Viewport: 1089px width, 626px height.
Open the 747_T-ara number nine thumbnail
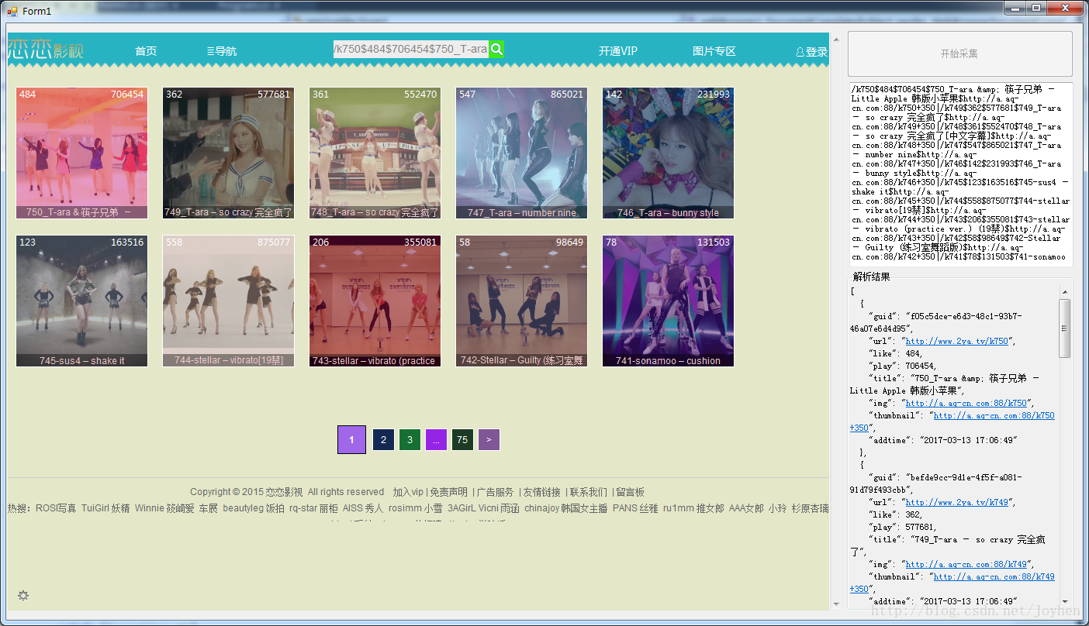click(521, 153)
